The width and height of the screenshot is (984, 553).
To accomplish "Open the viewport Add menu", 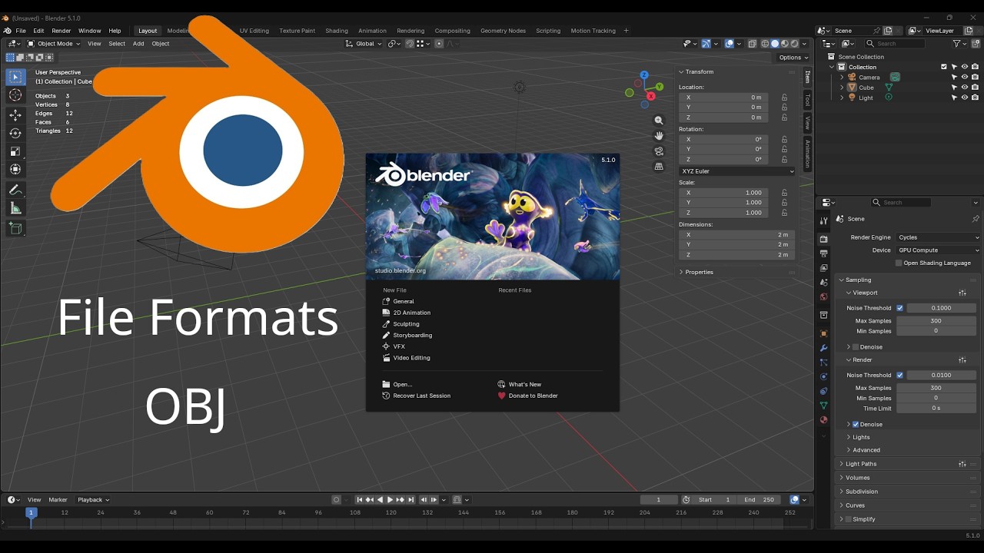I will click(x=138, y=44).
